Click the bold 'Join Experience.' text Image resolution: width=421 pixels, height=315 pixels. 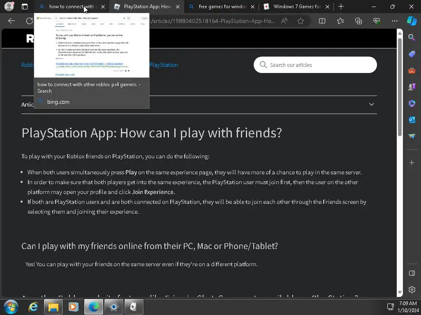[153, 192]
